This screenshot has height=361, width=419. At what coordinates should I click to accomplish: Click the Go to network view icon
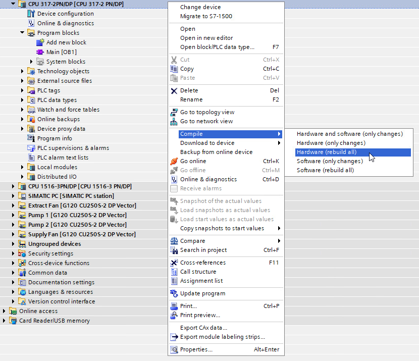point(174,121)
